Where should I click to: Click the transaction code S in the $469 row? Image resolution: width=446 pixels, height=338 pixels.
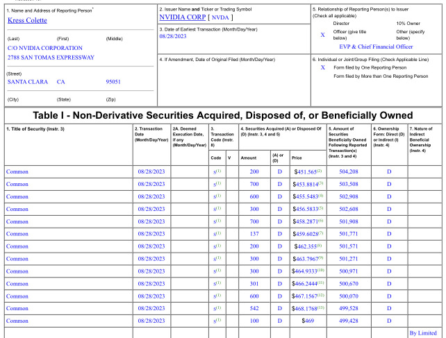[217, 321]
